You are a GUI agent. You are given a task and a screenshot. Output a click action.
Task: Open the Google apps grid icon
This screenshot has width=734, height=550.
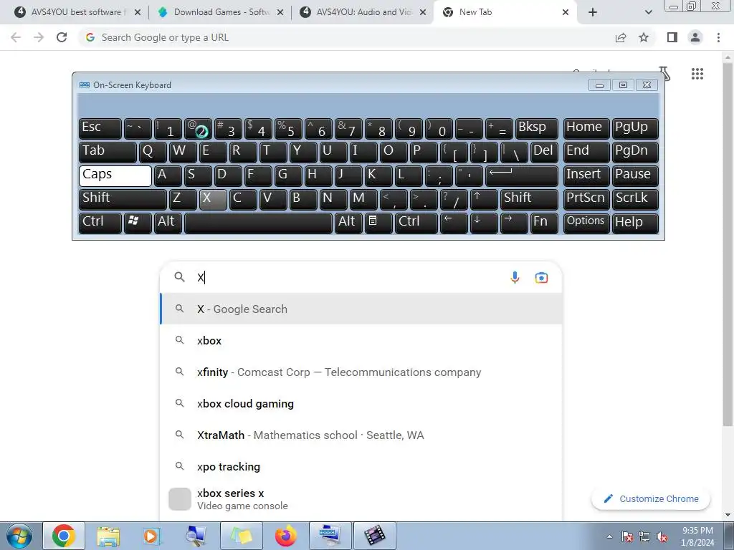click(x=697, y=74)
